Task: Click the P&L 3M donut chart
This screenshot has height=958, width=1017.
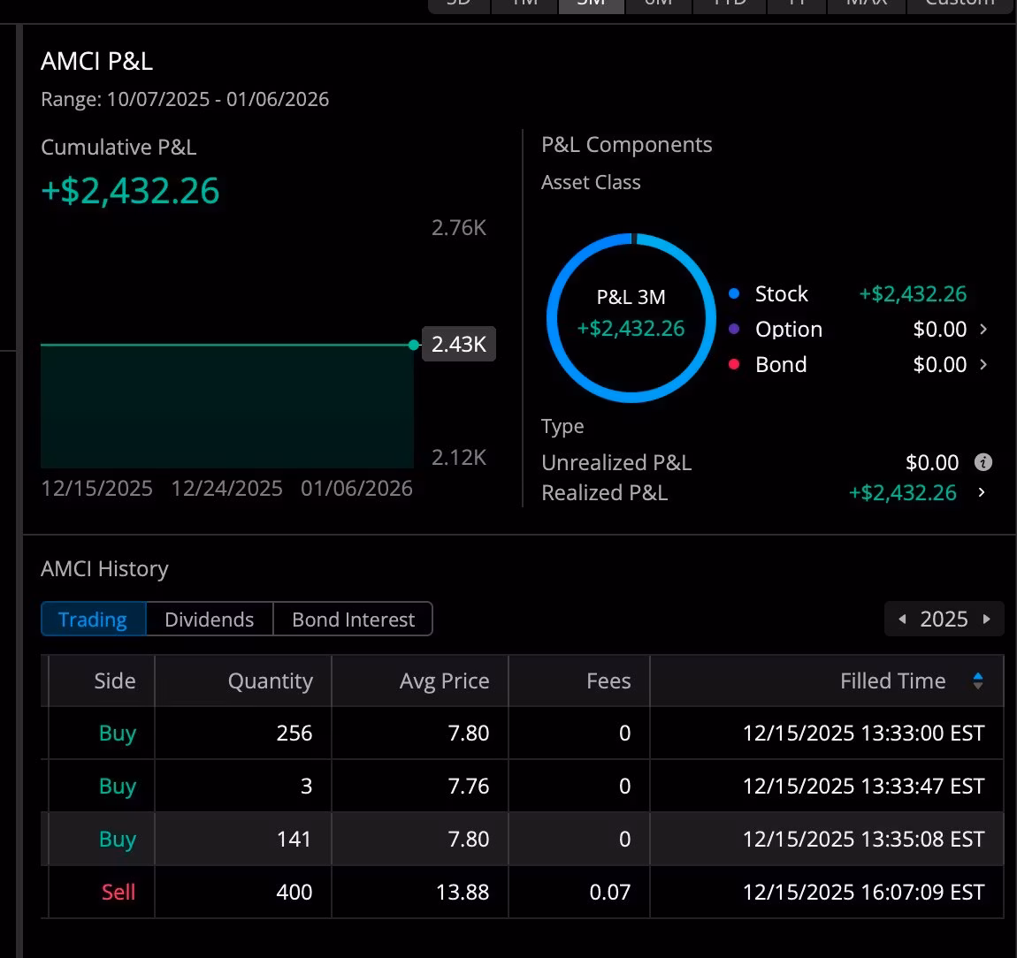Action: pos(631,316)
